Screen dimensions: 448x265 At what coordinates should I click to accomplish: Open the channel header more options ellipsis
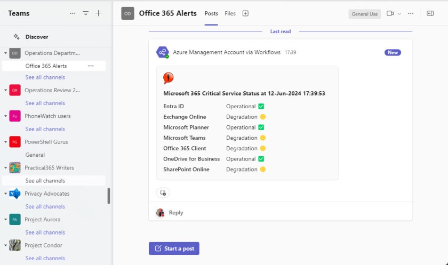(411, 13)
